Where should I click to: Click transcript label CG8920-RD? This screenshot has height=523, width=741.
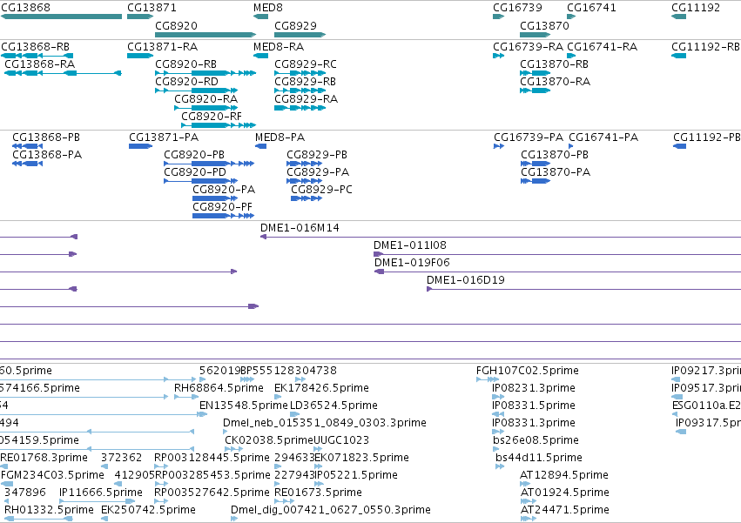186,81
